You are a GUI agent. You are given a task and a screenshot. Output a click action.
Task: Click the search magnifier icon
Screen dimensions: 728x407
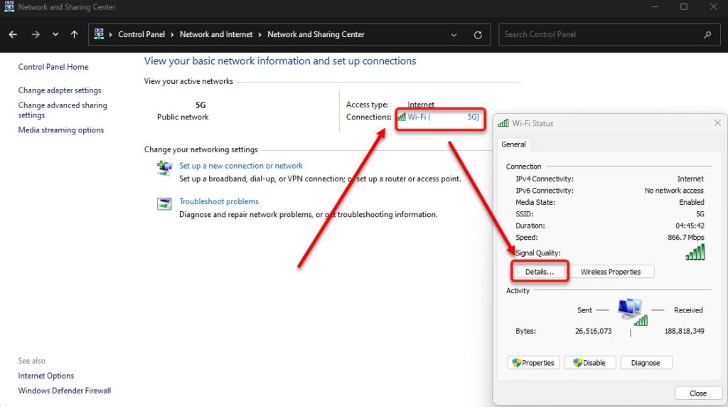point(707,34)
